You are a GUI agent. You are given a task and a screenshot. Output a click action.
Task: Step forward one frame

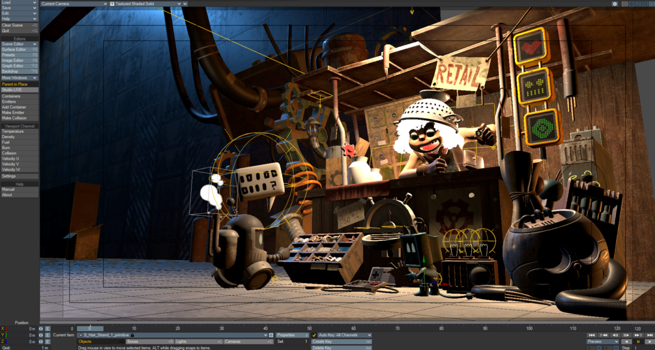(x=626, y=335)
